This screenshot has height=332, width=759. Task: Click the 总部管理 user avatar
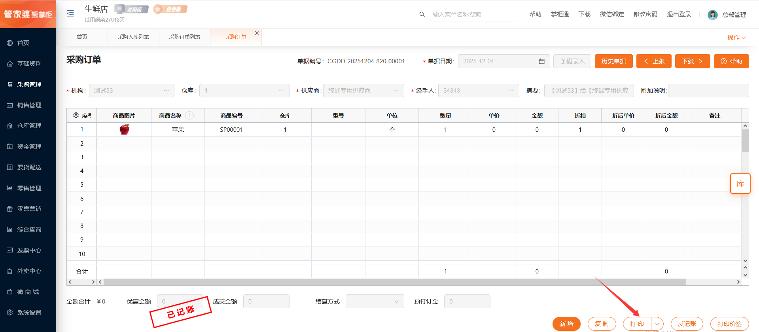coord(712,15)
